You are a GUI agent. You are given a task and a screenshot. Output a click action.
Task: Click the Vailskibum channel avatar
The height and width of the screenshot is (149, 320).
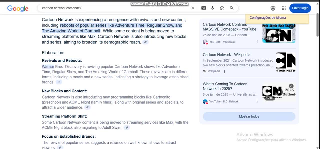click(205, 42)
